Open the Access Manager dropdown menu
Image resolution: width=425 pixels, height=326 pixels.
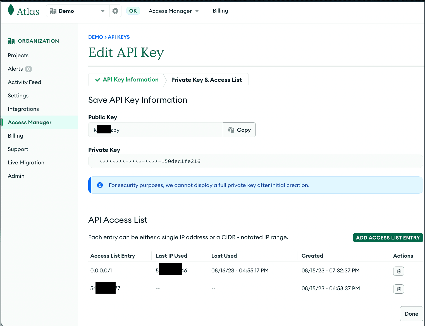(173, 11)
